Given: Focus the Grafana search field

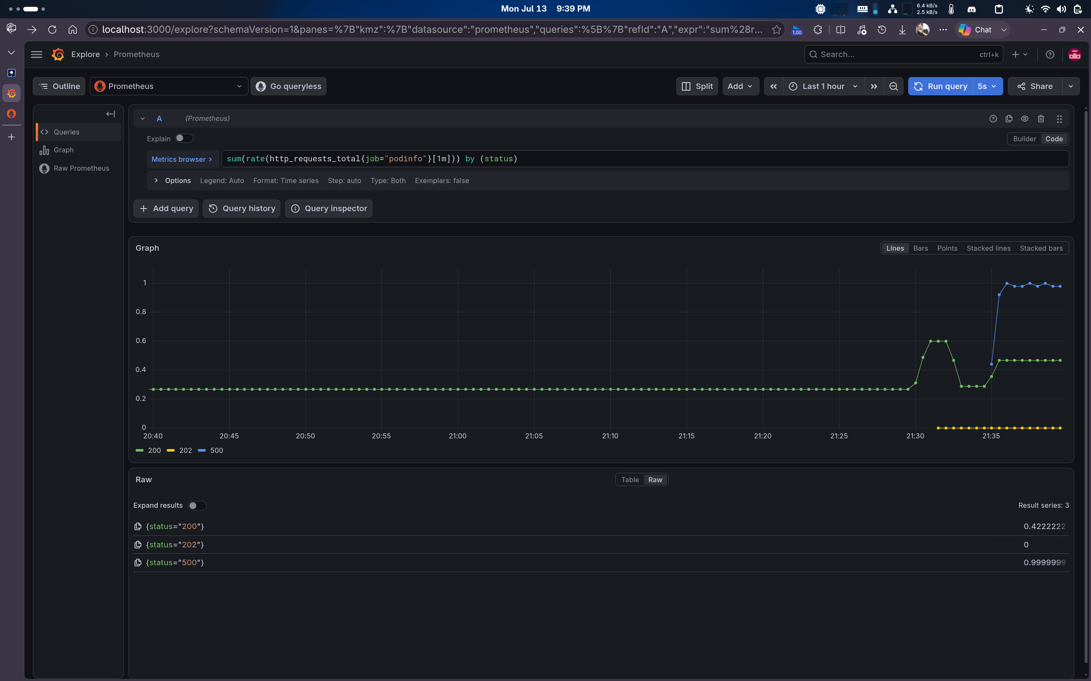Looking at the screenshot, I should pos(903,54).
